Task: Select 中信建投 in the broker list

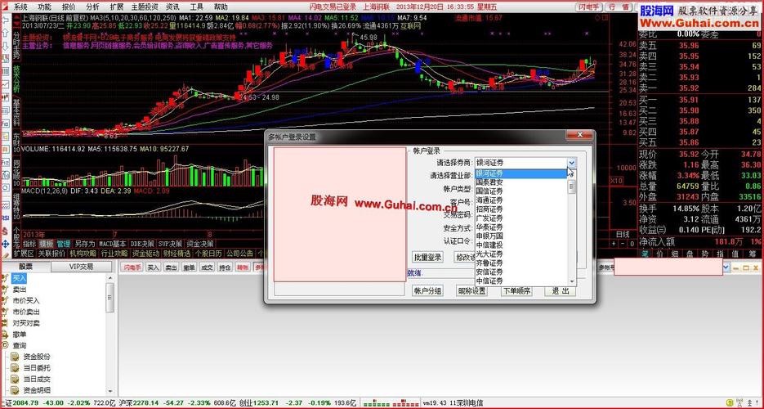Action: (x=489, y=245)
